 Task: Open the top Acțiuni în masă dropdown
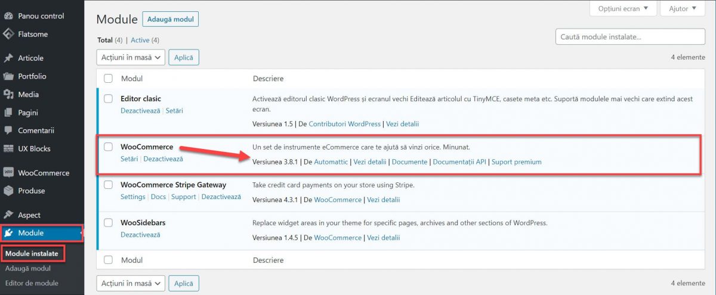(131, 57)
